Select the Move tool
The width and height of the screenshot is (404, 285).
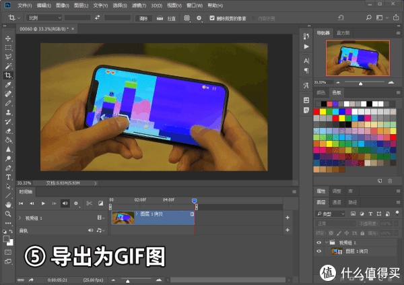(x=8, y=38)
